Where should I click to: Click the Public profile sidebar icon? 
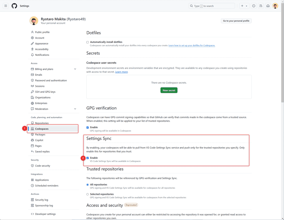tap(32, 32)
